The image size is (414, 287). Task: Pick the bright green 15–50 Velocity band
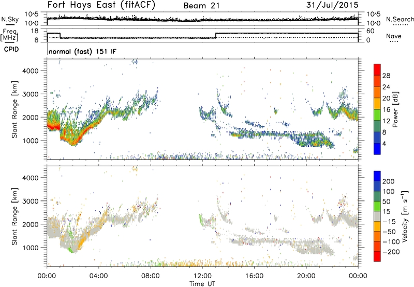click(x=377, y=206)
